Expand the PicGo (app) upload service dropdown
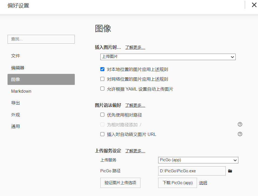Screen dimensions: 258x196 tap(198, 160)
